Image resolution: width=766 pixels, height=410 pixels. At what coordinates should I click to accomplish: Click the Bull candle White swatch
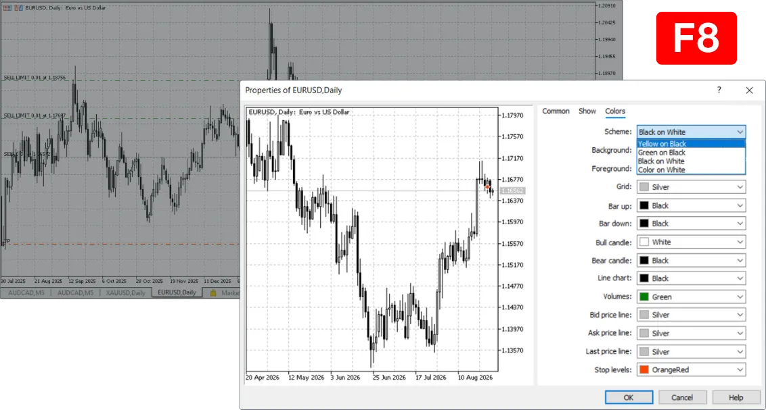tap(644, 242)
